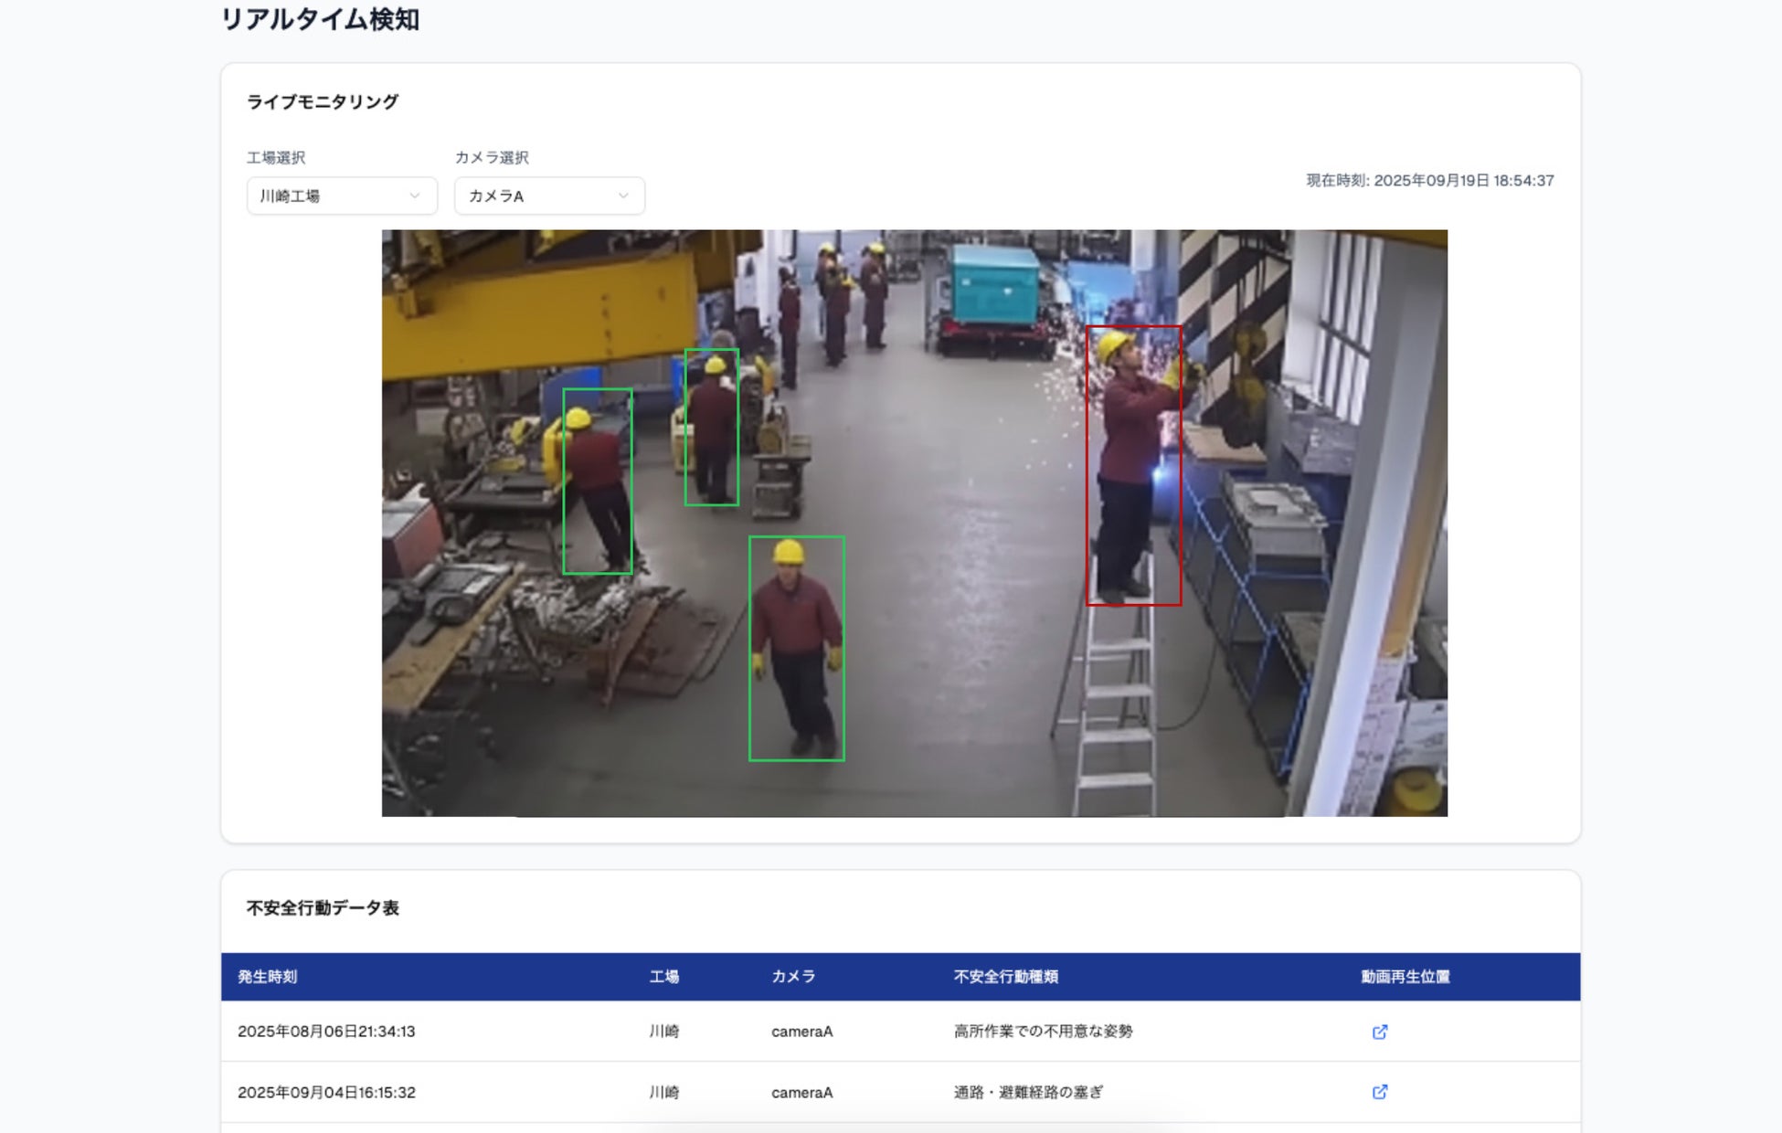
Task: Select the 高所作業での不用意な姿勢 entry
Action: coord(1043,1032)
